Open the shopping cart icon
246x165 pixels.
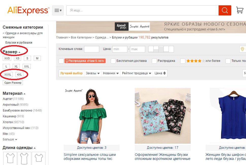pyautogui.click(x=240, y=10)
